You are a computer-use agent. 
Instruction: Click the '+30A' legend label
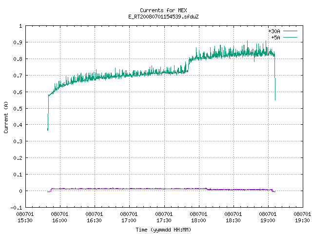274,31
